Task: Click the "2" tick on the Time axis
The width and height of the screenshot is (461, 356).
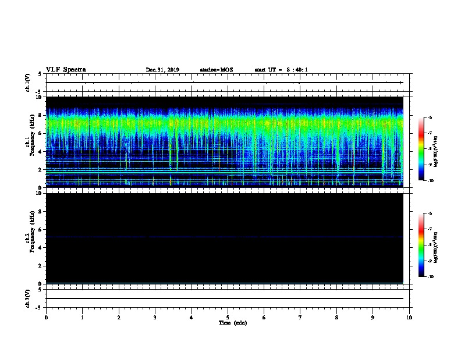Action: tap(119, 318)
